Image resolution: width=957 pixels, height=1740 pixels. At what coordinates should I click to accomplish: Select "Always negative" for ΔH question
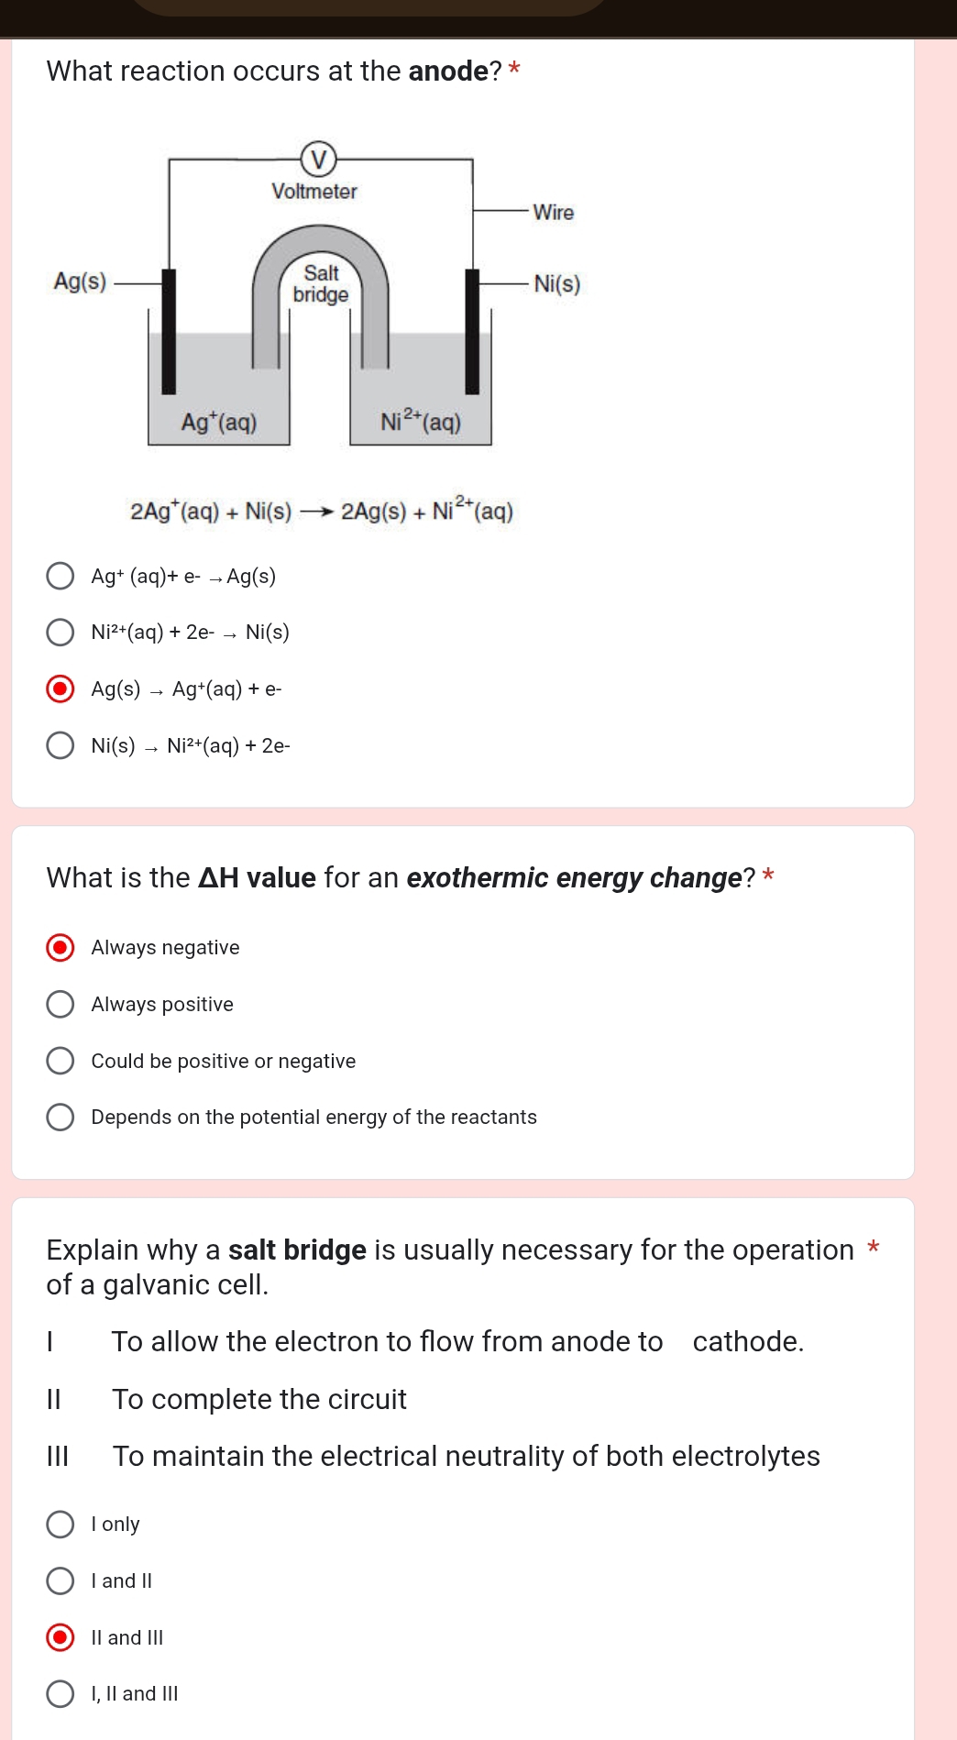click(61, 947)
